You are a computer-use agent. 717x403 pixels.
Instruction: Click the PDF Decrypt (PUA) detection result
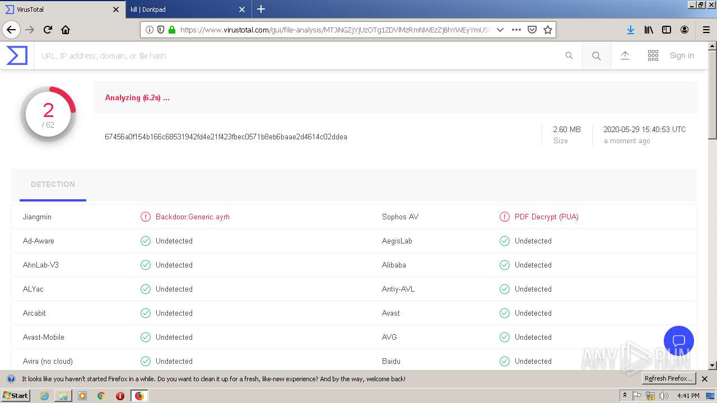(547, 217)
